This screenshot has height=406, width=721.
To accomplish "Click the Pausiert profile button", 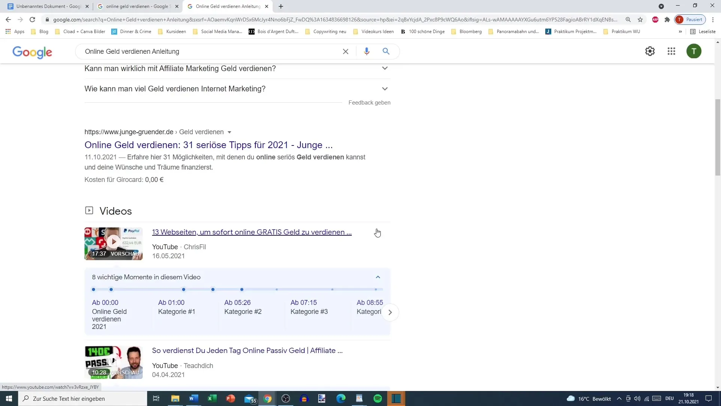I will (690, 20).
